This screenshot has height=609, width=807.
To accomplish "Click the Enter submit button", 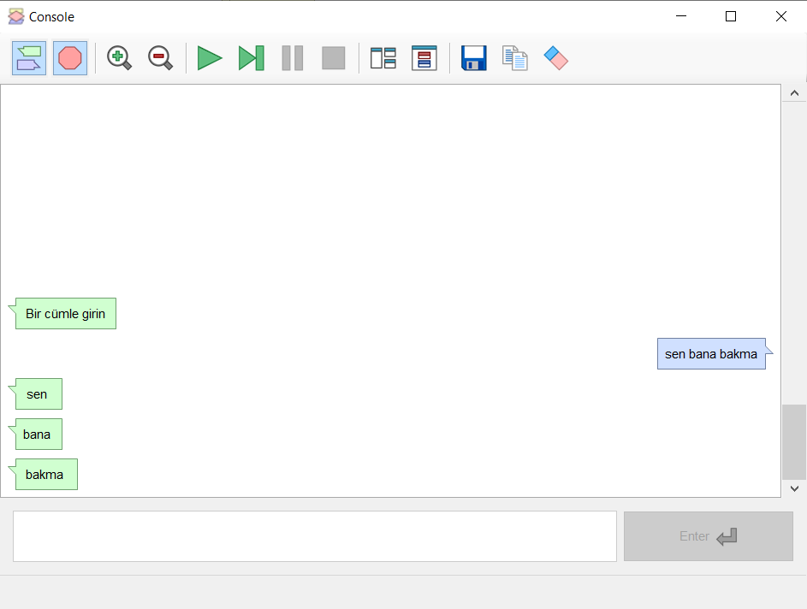I will pos(709,536).
